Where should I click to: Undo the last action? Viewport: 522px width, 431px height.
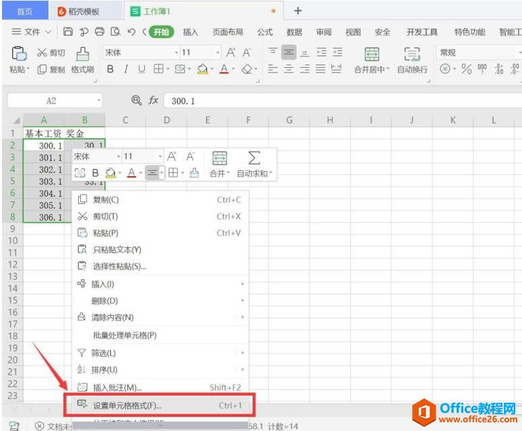pos(131,32)
